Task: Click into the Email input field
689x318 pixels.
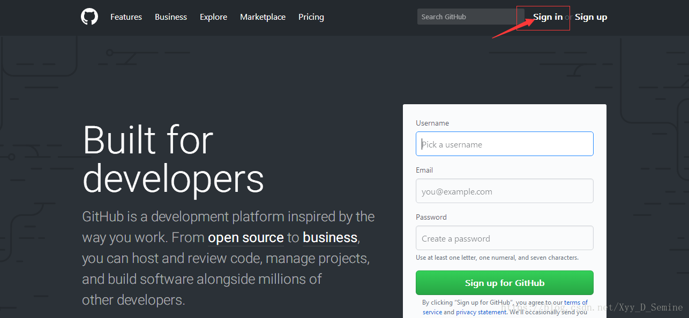Action: coord(504,191)
